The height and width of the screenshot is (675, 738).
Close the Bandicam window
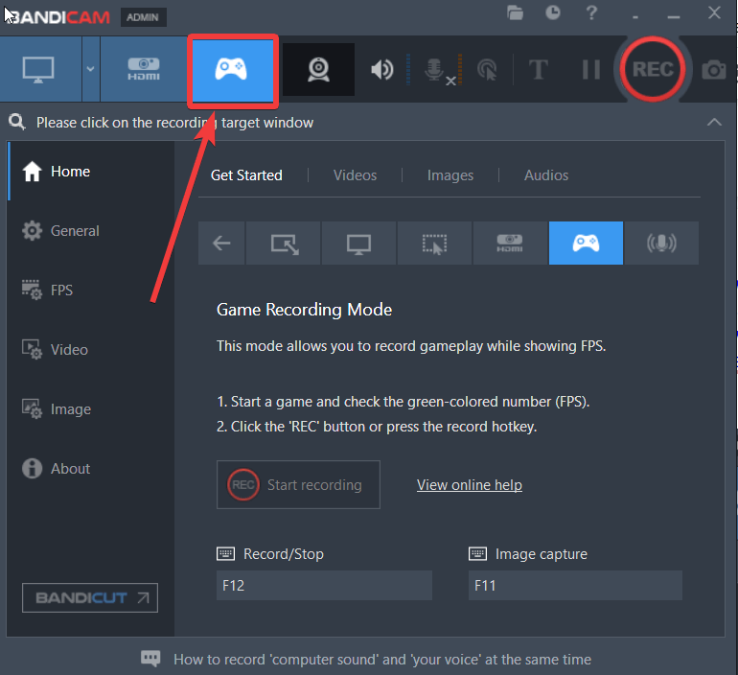click(714, 12)
